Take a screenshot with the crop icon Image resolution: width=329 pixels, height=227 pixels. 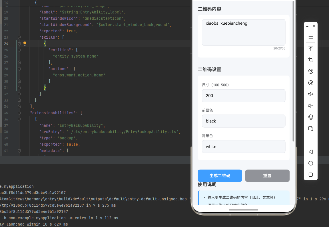click(x=310, y=60)
